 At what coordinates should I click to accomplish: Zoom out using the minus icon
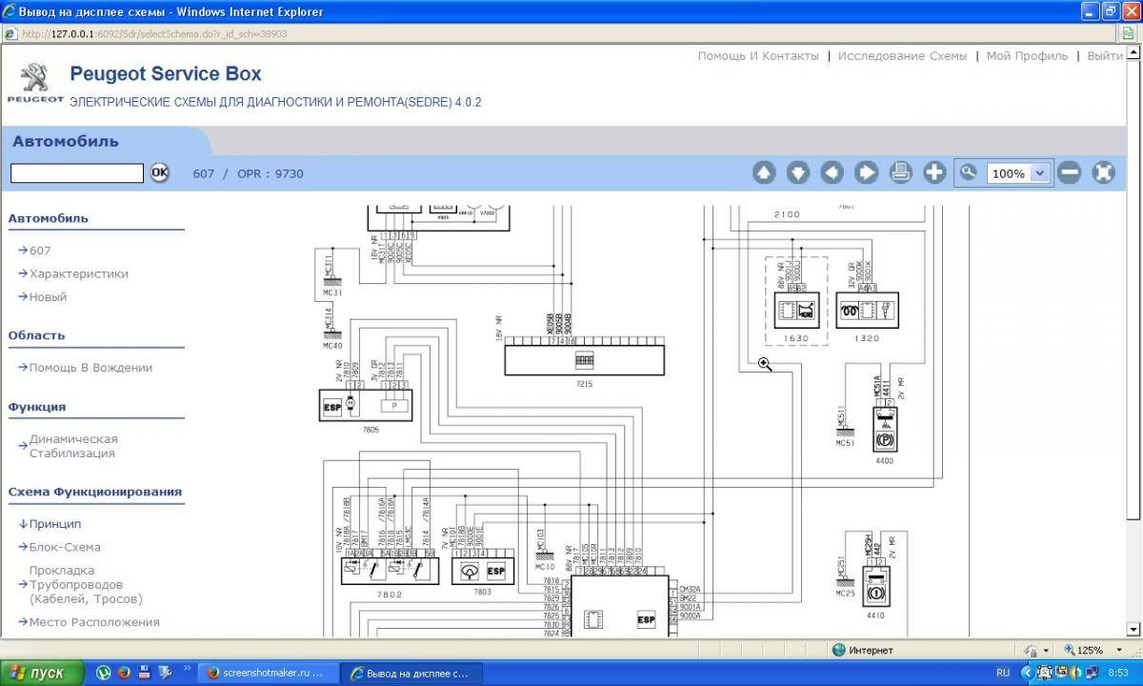click(x=1069, y=172)
